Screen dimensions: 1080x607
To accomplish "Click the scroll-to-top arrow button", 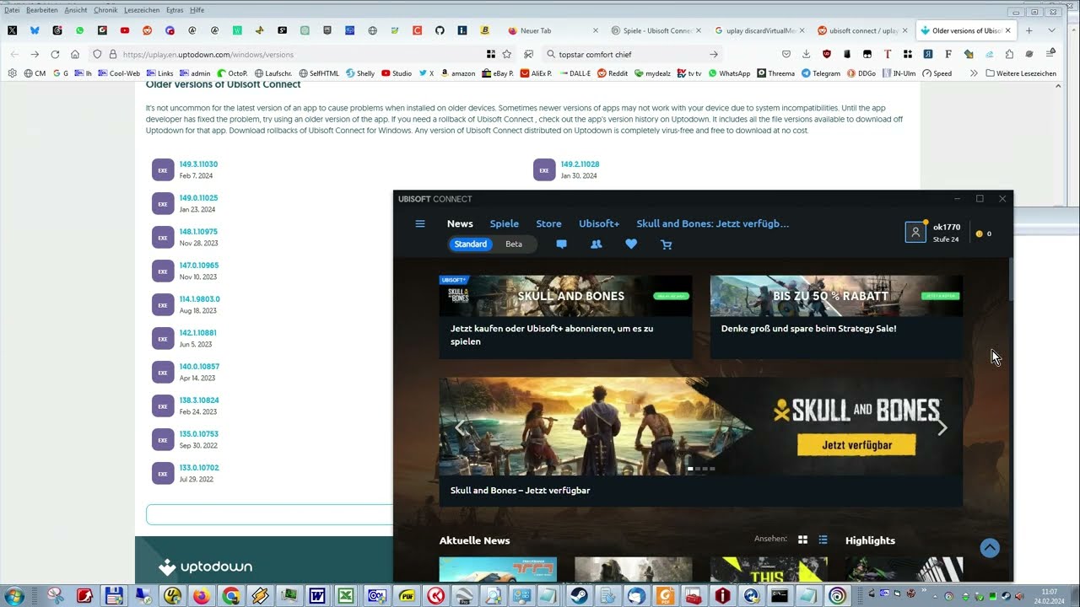I will (x=990, y=548).
